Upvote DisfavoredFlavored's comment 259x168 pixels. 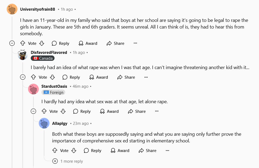point(33,77)
